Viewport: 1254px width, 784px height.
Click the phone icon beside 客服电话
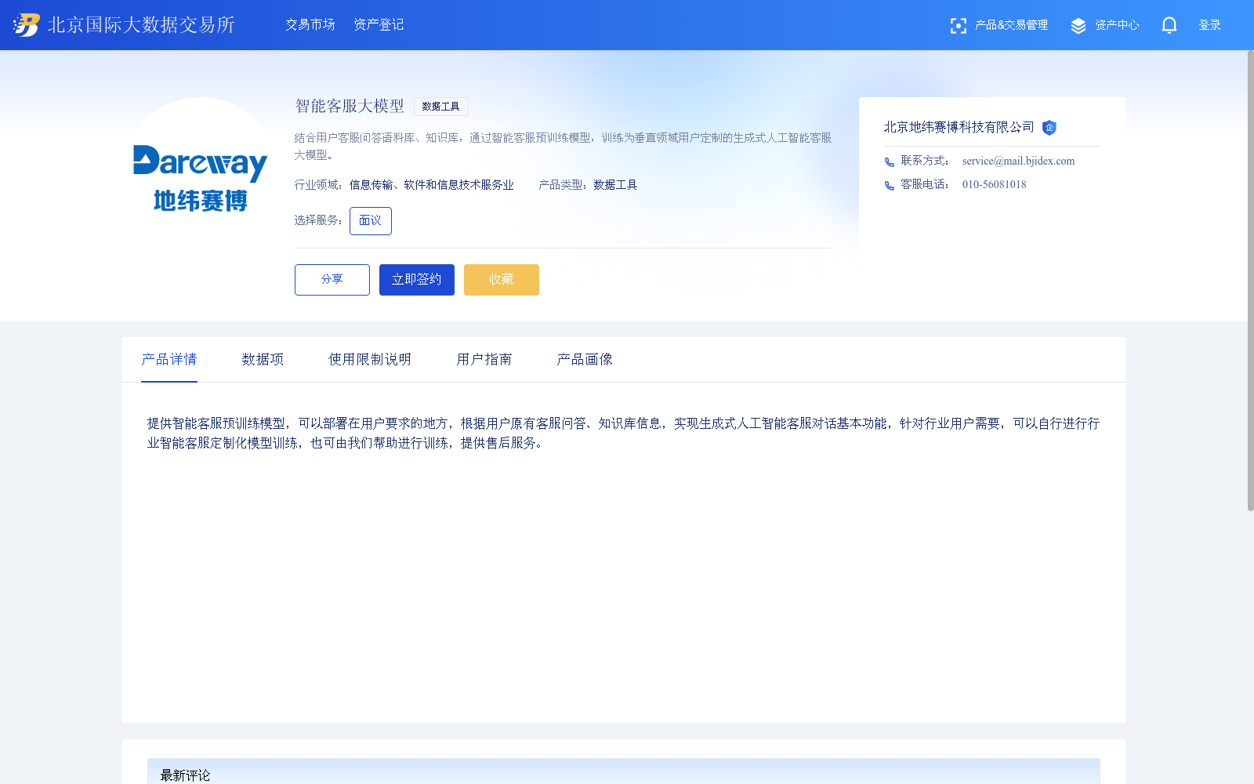890,186
